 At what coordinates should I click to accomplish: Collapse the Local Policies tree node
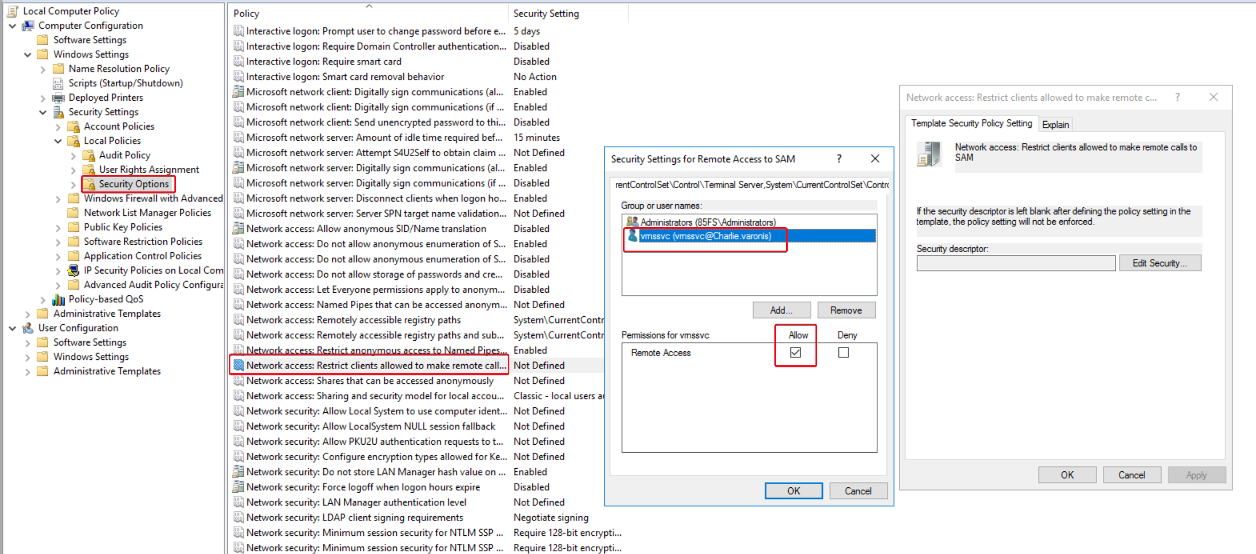click(x=58, y=141)
